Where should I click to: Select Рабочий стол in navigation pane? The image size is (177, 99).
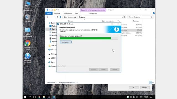coord(53,26)
